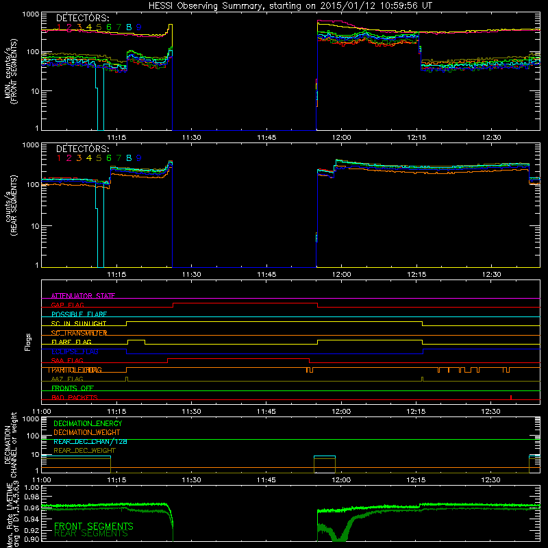Screen dimensions: 548x548
Task: Click DETECTORS: label in rear segments plot
Action: click(82, 149)
